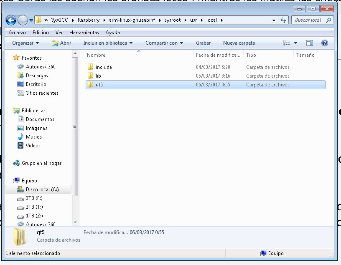The height and width of the screenshot is (265, 341).
Task: Click Equipo icon in status bar
Action: [x=263, y=253]
